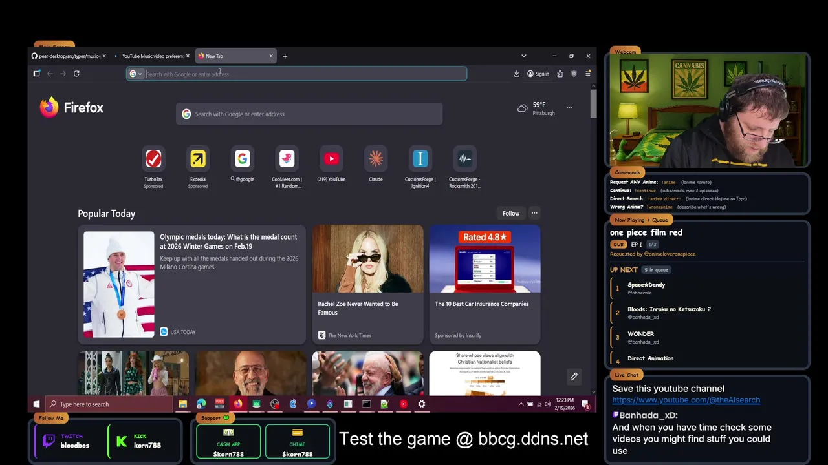This screenshot has width=828, height=465.
Task: Open the theAIsearch YouTube link in live chat
Action: tap(686, 400)
